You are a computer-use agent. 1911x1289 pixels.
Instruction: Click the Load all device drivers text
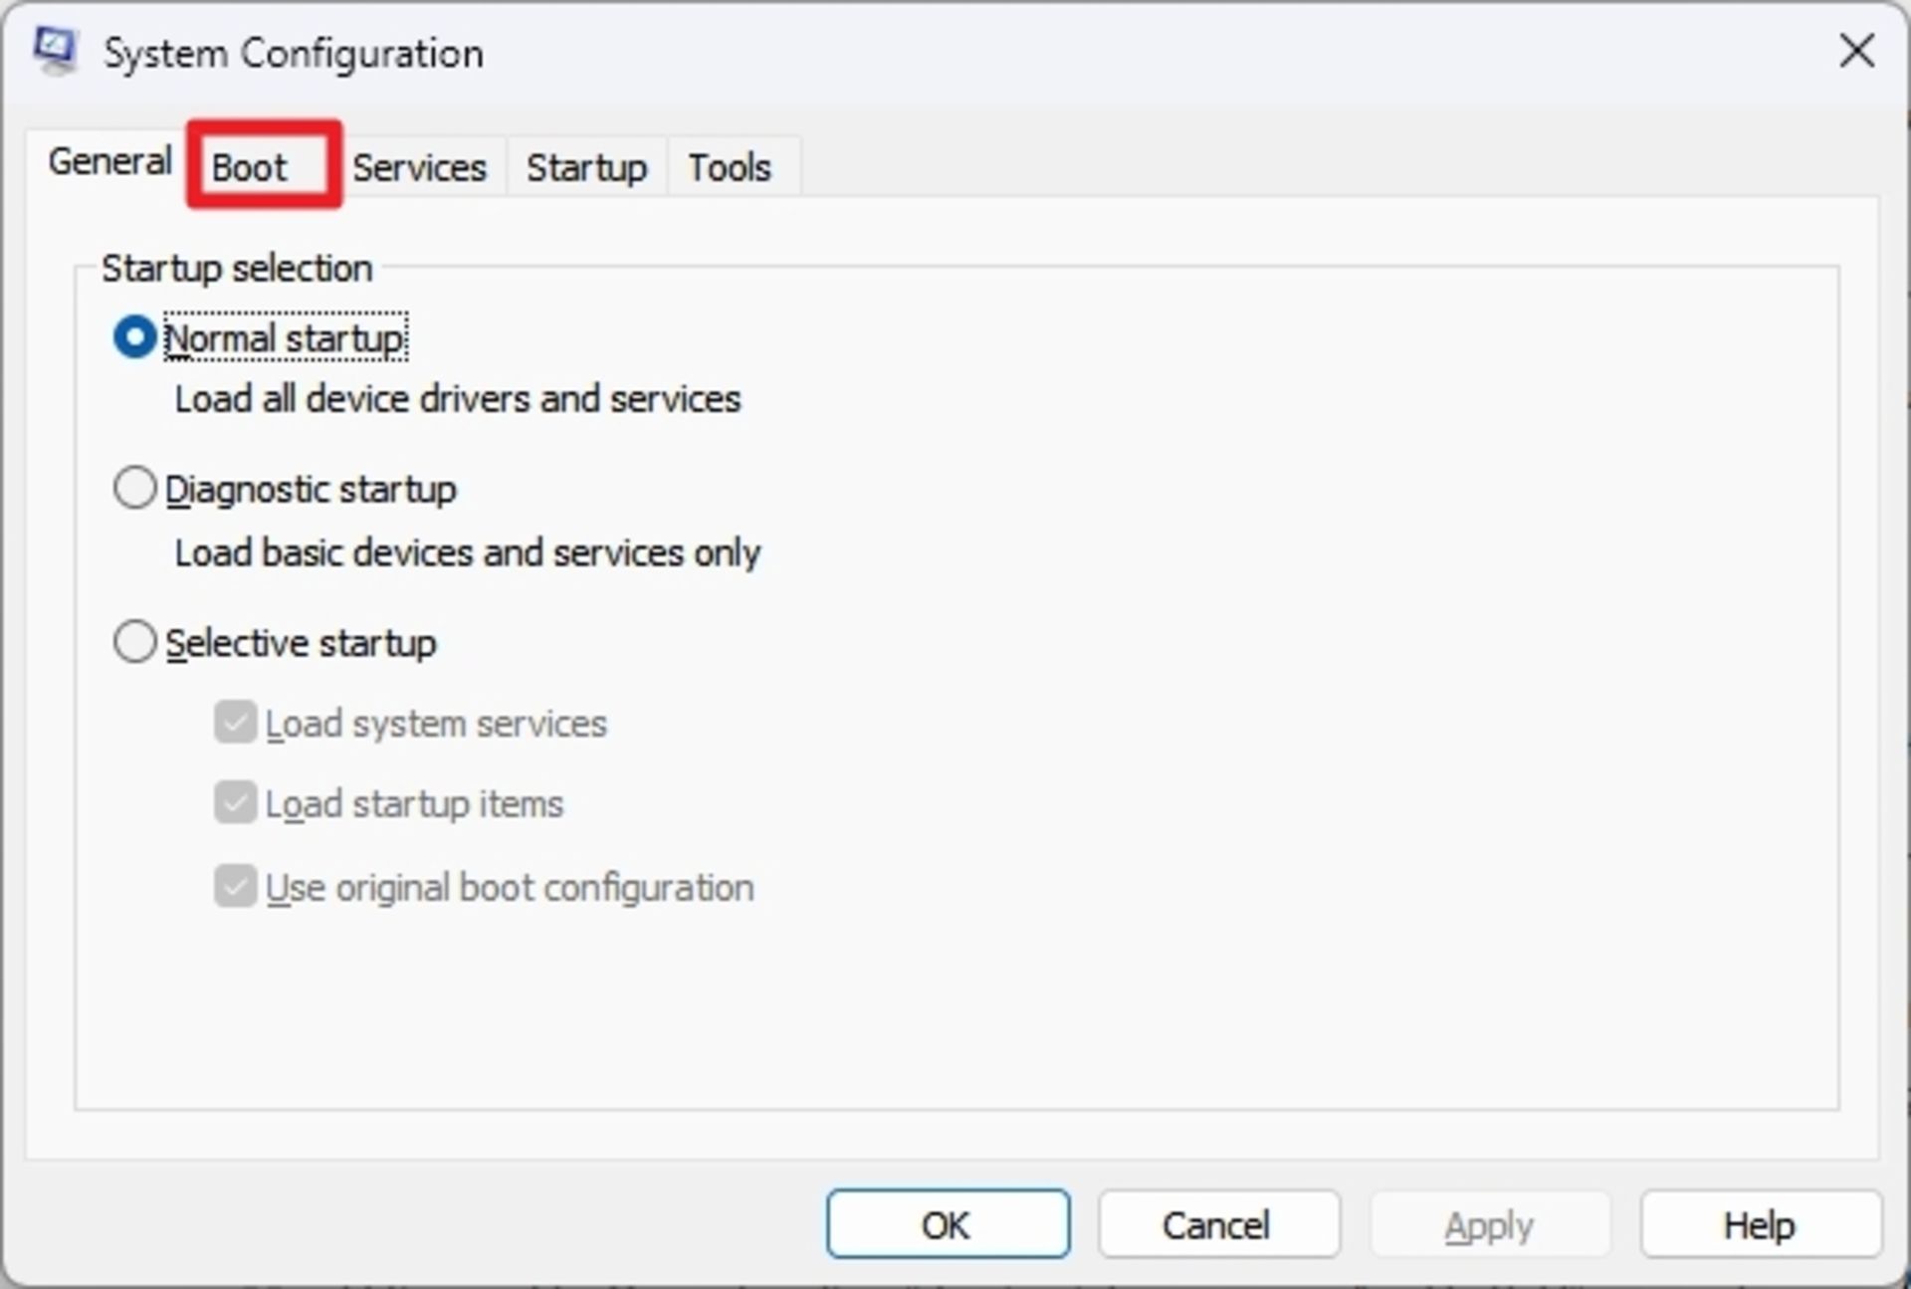[x=457, y=399]
